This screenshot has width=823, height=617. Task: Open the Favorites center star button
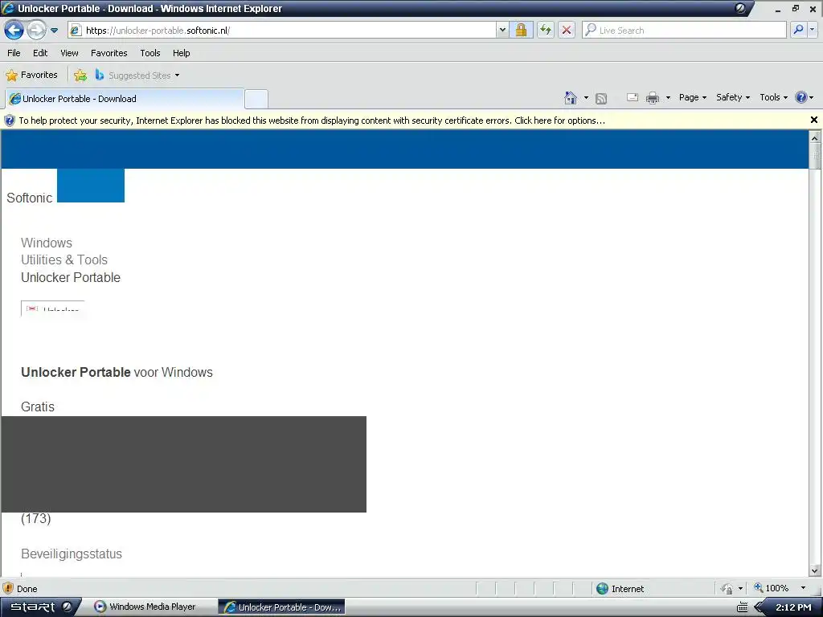point(31,75)
